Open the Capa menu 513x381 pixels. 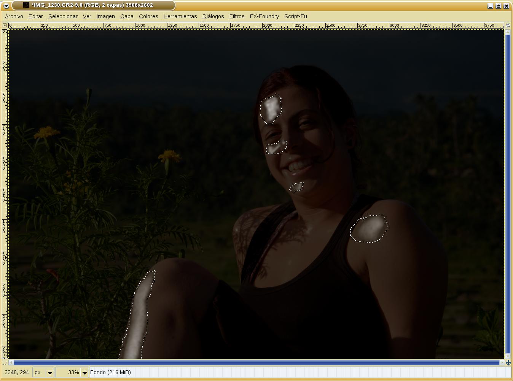[x=127, y=16]
